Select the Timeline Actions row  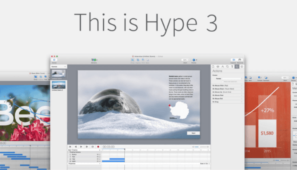84,152
